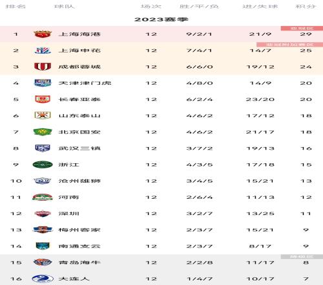
Task: Click the gray relegation zone tag
Action: [302, 256]
